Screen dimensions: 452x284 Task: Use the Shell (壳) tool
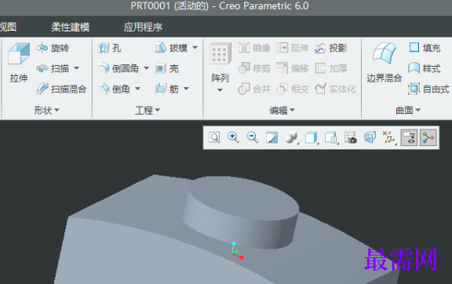click(166, 68)
